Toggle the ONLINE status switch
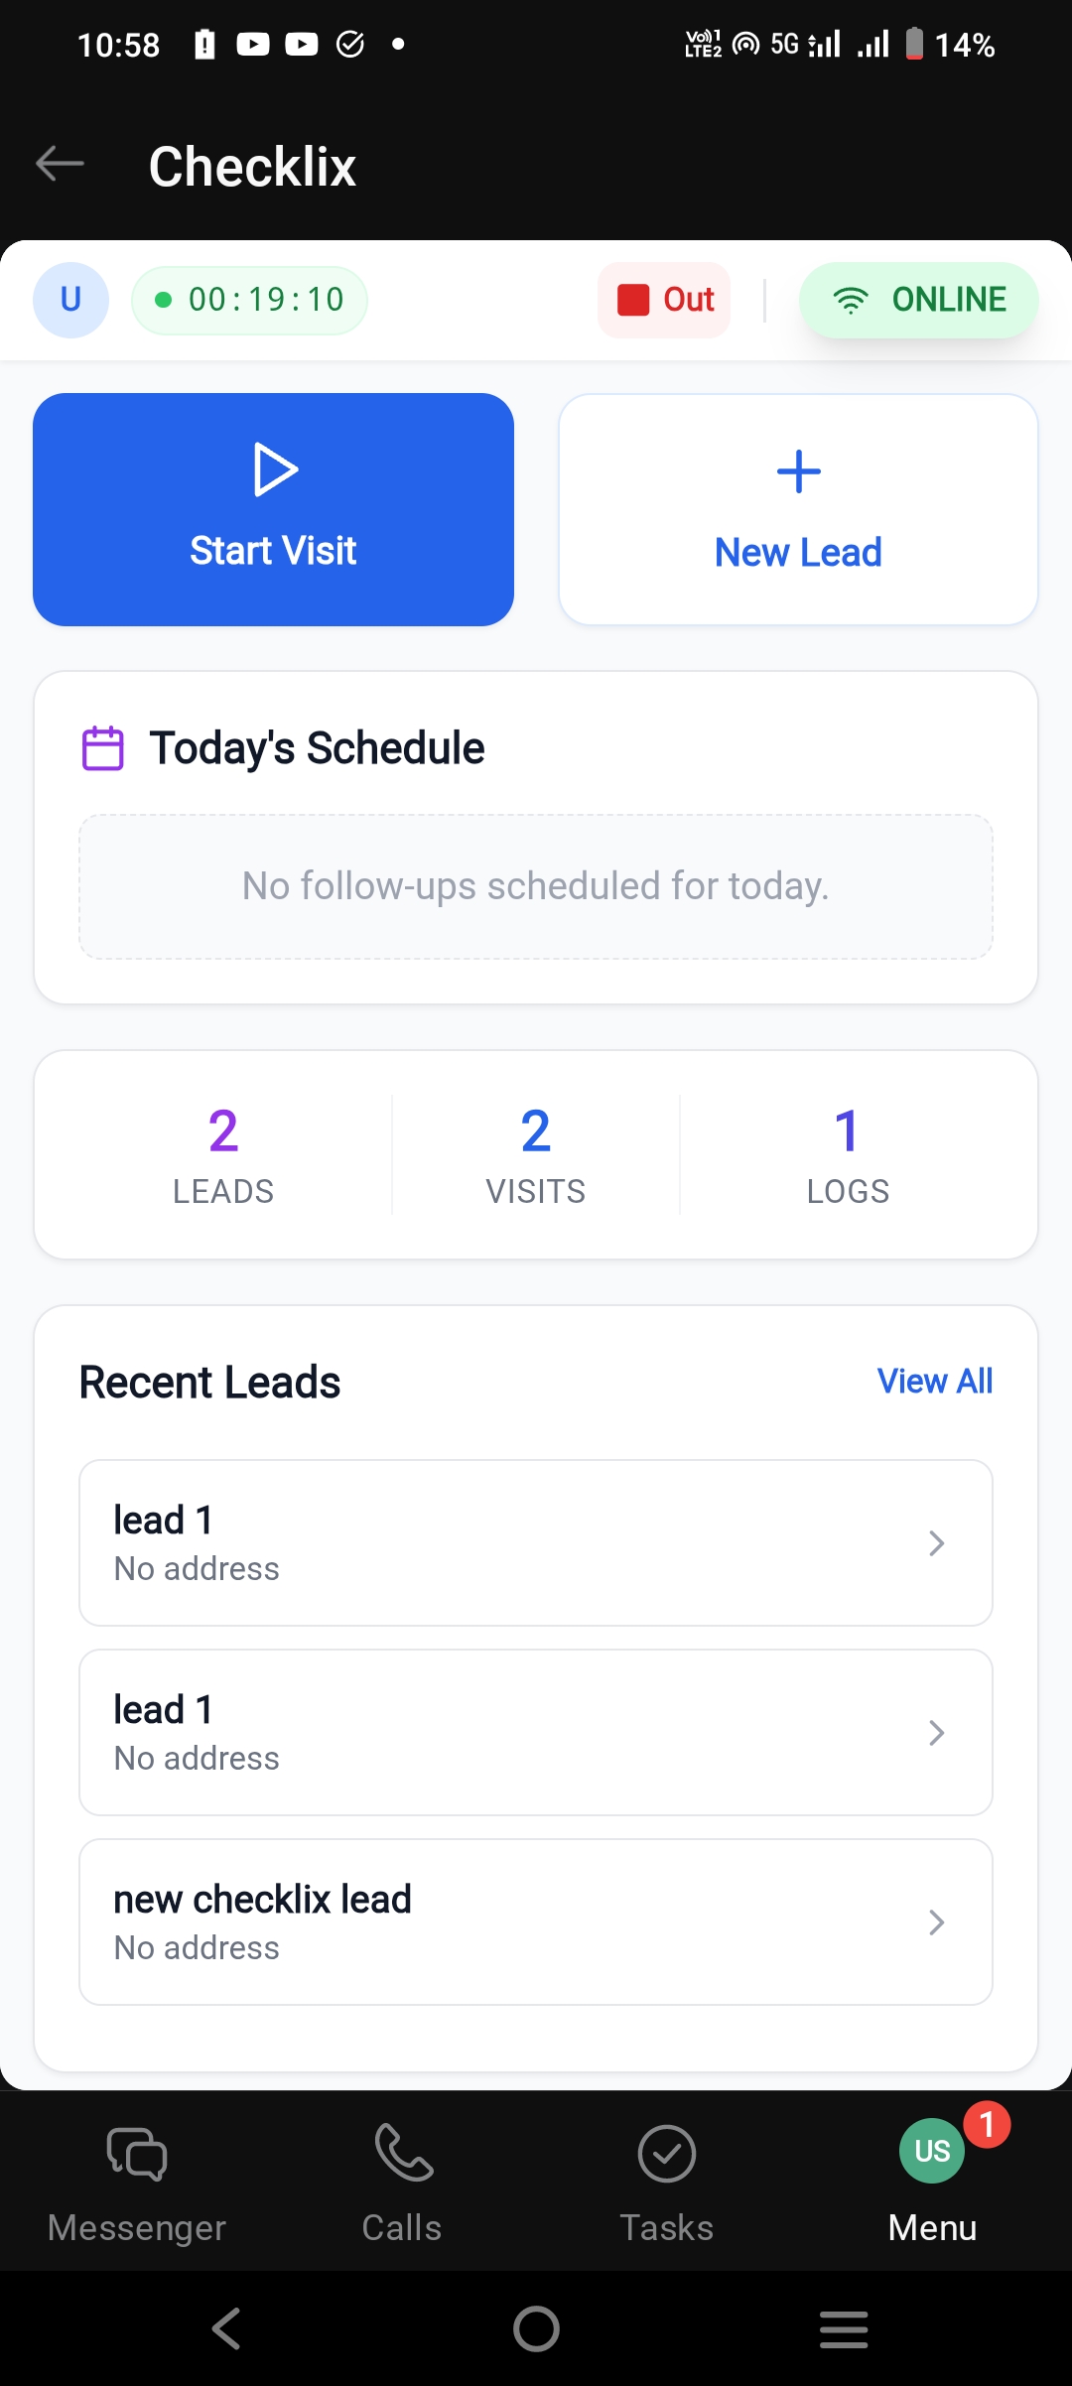 coord(918,300)
